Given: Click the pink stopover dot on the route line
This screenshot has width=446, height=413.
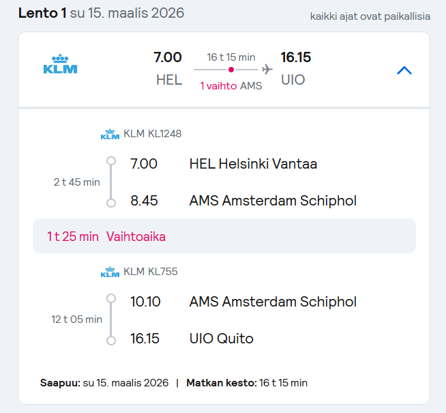Looking at the screenshot, I should (231, 70).
